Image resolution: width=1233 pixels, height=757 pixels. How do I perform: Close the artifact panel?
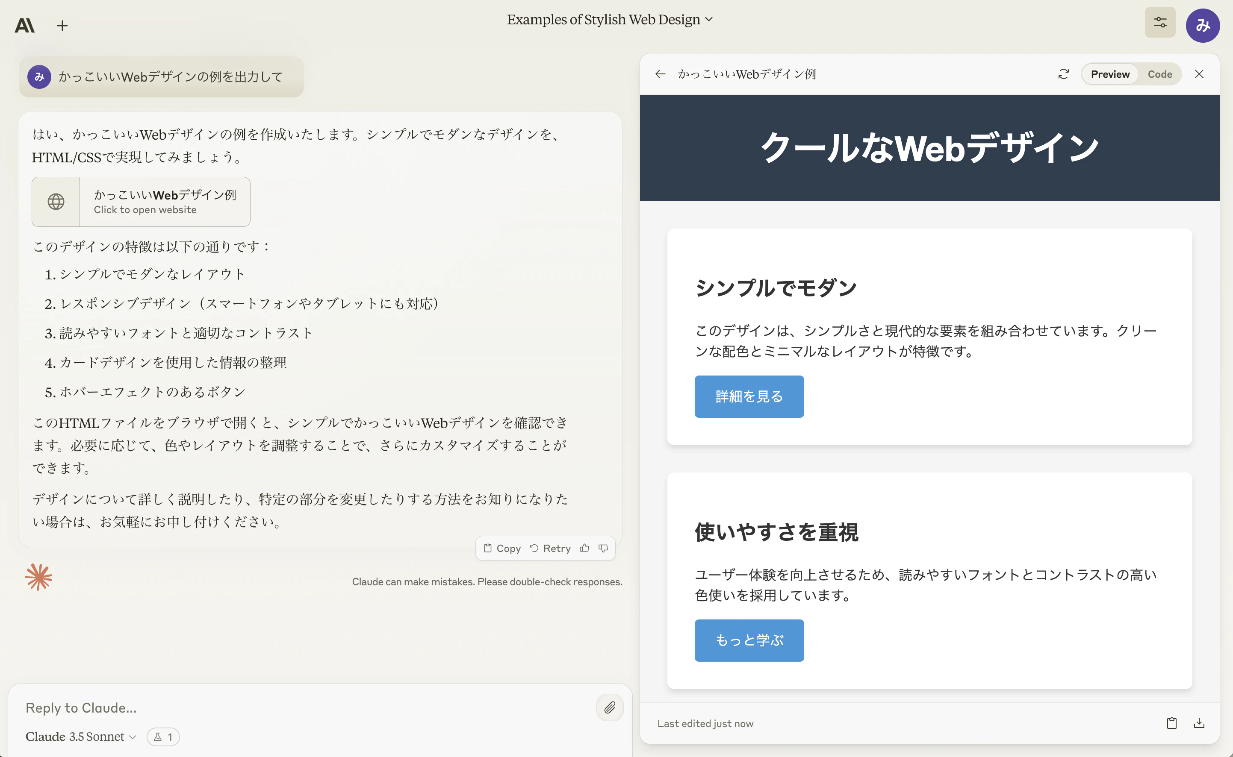pos(1199,74)
